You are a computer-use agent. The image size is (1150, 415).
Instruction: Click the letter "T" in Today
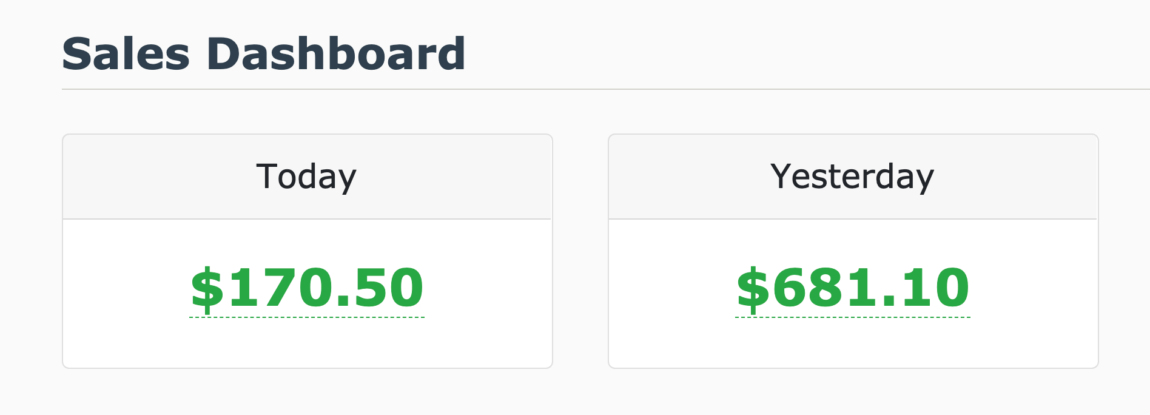coord(267,176)
